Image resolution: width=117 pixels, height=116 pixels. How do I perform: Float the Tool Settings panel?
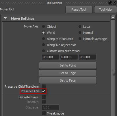pyautogui.click(x=110, y=3)
